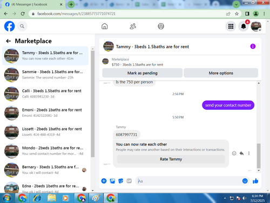
Task: Click the conversation list scroll down arrow
Action: click(x=92, y=191)
